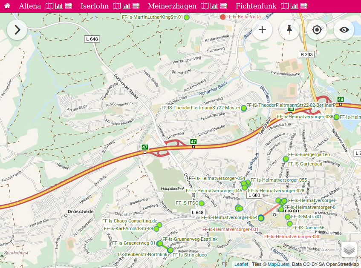Select the Meinerzhagen menu entry
Screen dimensions: 361x268
(172, 6)
